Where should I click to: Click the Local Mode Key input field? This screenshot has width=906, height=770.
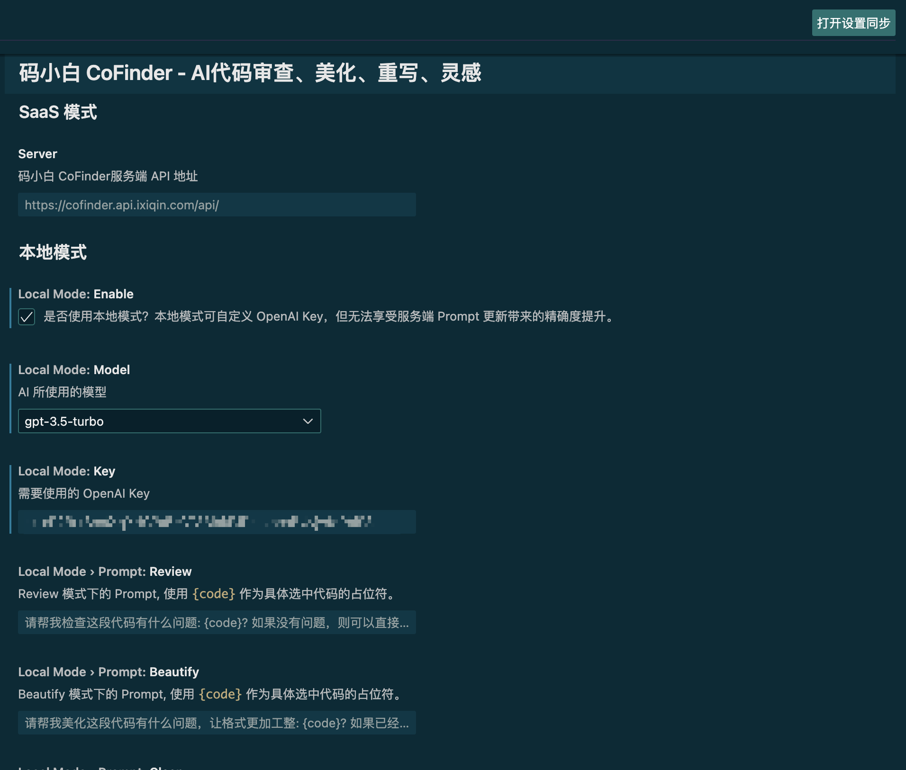click(217, 522)
